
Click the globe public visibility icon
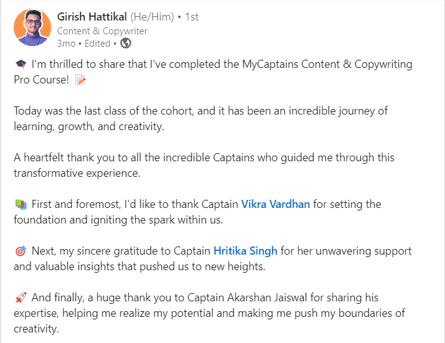tap(126, 44)
